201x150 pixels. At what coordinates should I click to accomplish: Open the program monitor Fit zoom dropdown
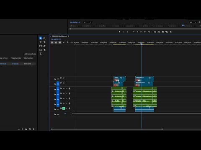[x=88, y=22]
